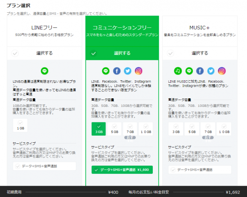
Task: Choose 1GB capacity in LINEフリー plan
Action: click(20, 125)
